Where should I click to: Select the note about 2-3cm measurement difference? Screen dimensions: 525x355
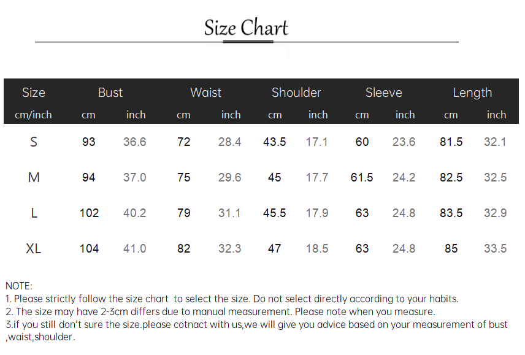(220, 311)
